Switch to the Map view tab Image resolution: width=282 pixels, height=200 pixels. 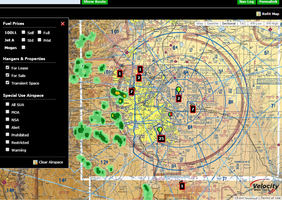[x=200, y=23]
